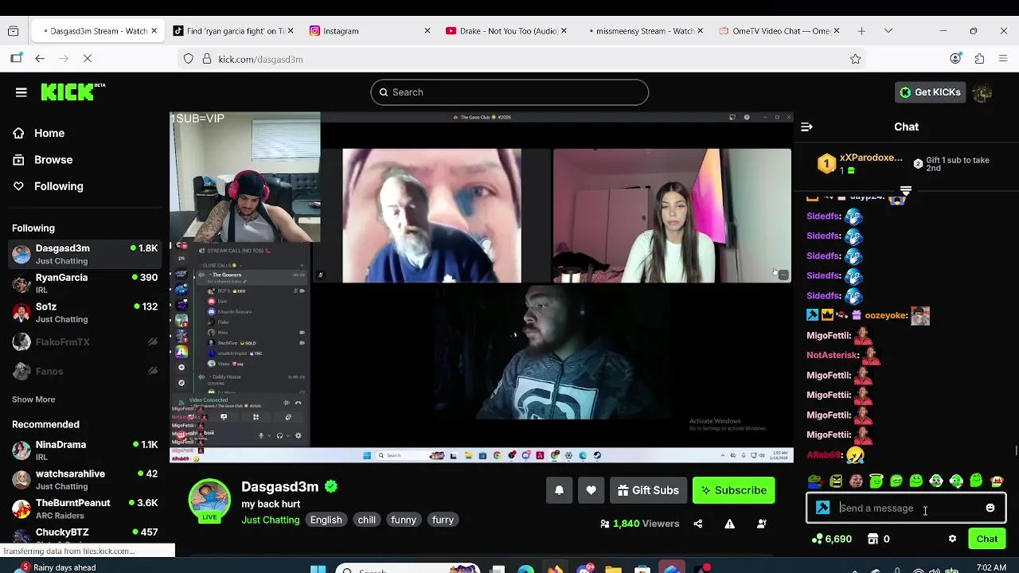View site security shield information
The image size is (1019, 573).
(x=189, y=59)
